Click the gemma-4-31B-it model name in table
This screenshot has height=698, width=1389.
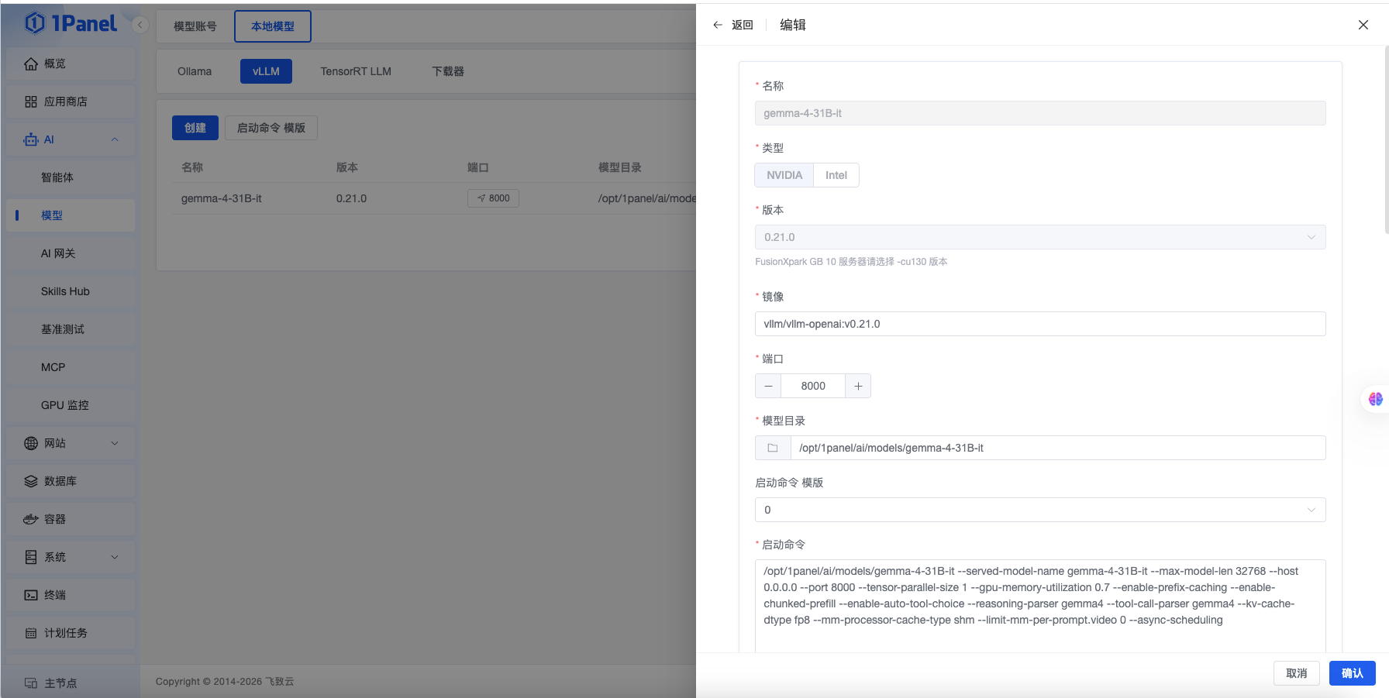pyautogui.click(x=222, y=198)
